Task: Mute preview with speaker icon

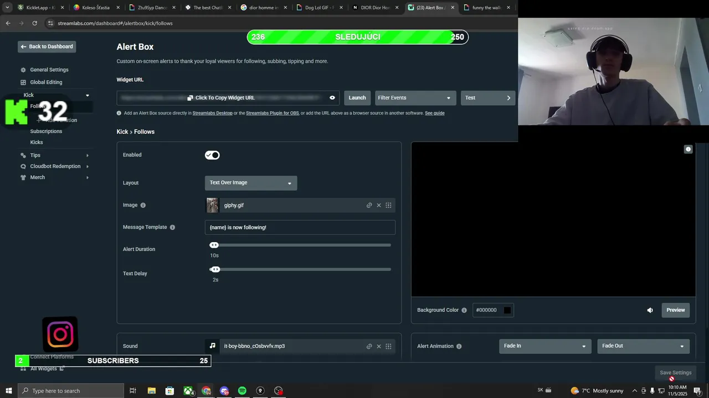Action: (650, 310)
